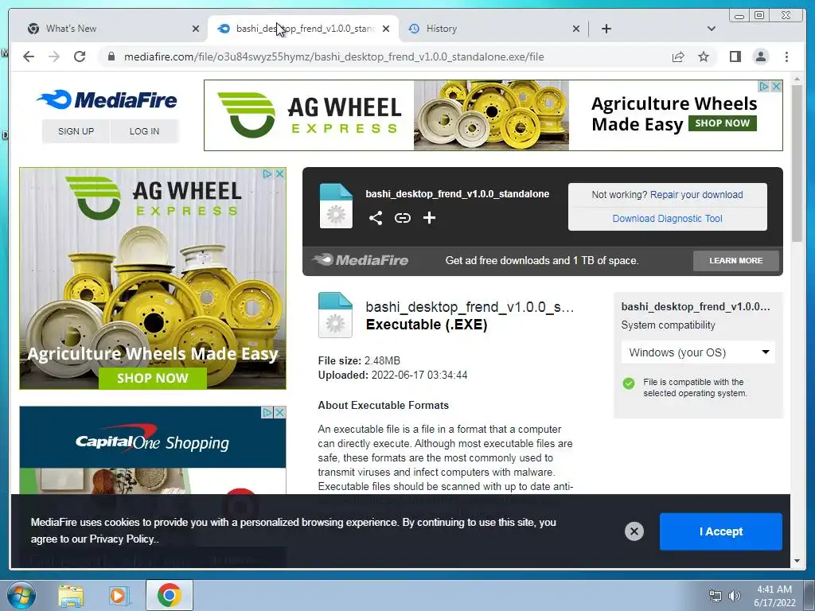Close the left AG Wheel ad

(279, 174)
